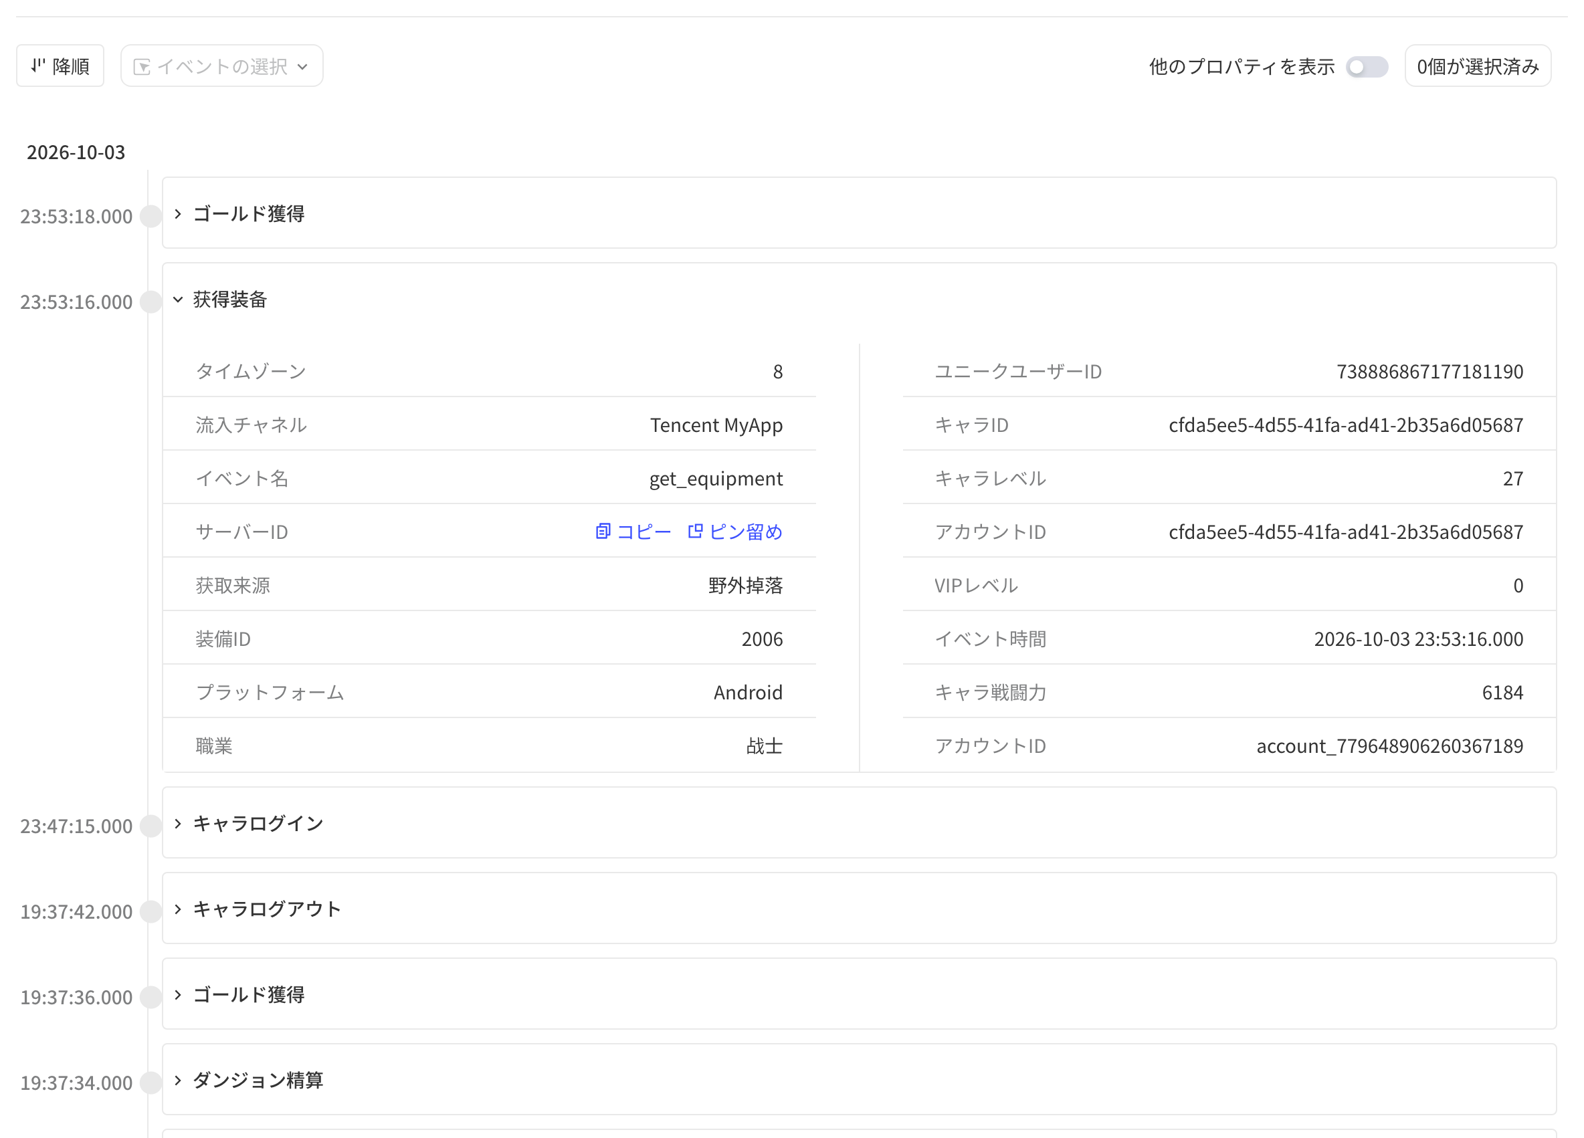Click the pin icon next to ピン留め
Viewport: 1584px width, 1138px height.
pyautogui.click(x=695, y=532)
